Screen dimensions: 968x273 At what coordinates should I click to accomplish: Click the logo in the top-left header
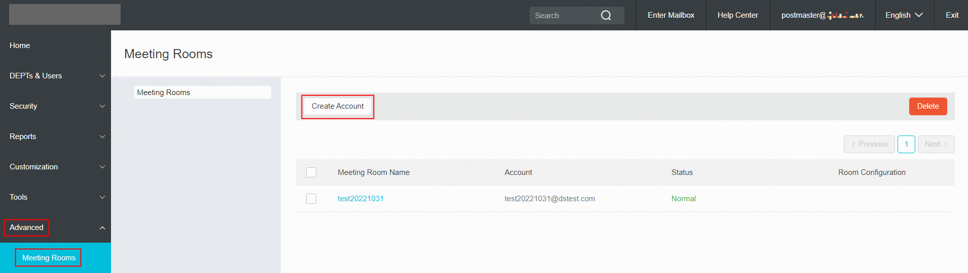tap(65, 15)
